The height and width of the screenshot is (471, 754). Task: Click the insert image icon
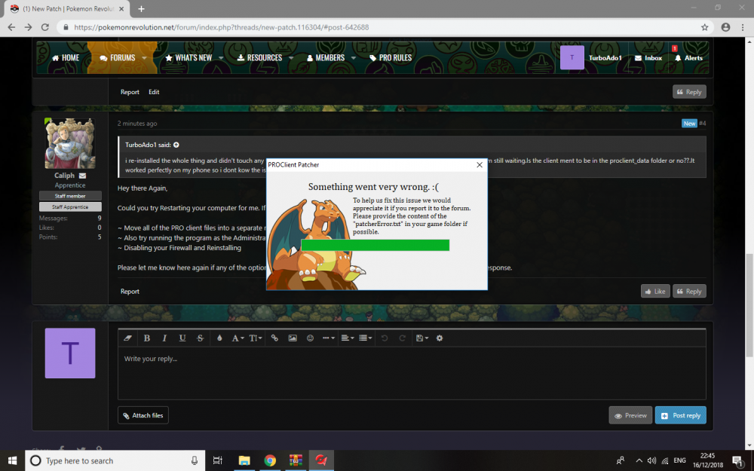(293, 338)
